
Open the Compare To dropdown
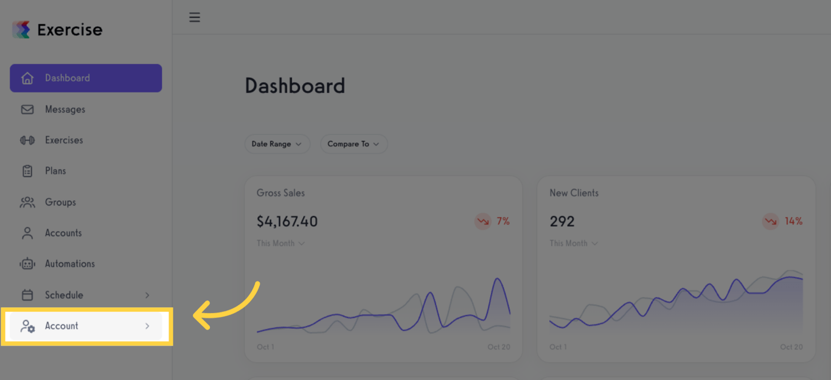pyautogui.click(x=354, y=144)
